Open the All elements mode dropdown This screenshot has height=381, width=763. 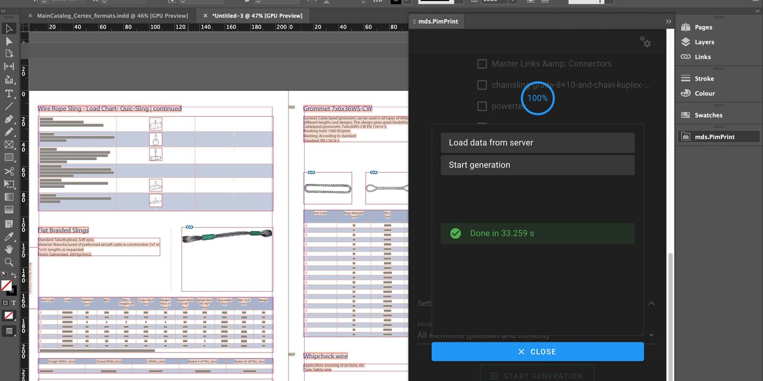point(652,335)
